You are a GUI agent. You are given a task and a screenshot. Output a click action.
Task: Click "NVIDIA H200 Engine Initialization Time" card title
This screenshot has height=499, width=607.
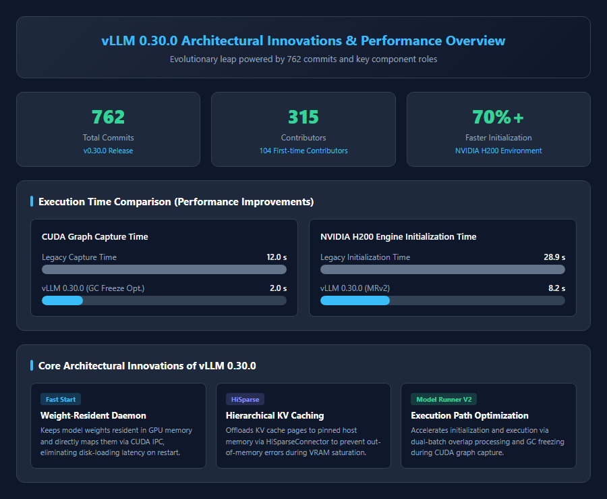(399, 237)
